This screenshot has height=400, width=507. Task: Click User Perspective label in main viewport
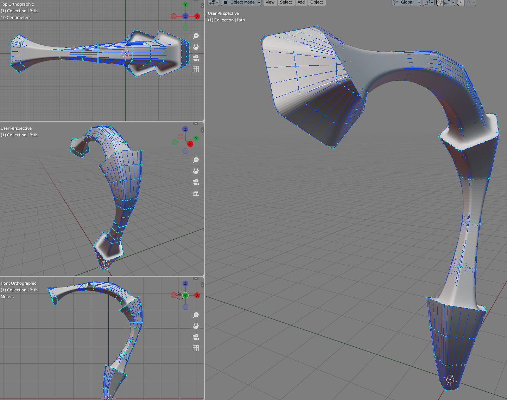point(223,13)
